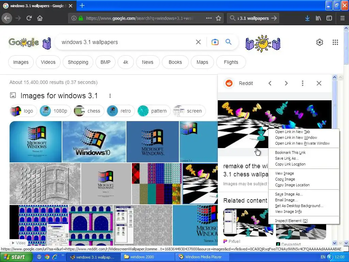Switch to News results
Screen dimensions: 349x262
[148, 62]
